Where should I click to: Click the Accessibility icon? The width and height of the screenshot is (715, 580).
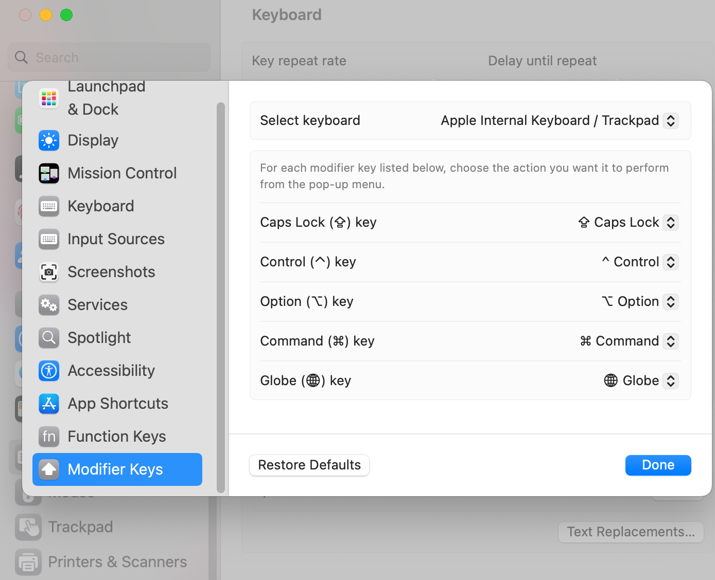[49, 371]
